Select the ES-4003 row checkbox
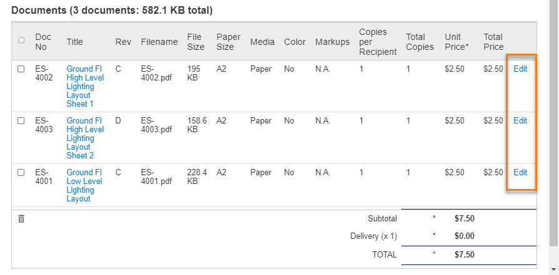This screenshot has width=559, height=275. tap(21, 120)
